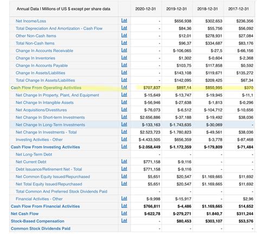The image size is (257, 237).
Task: Show chart for Stock-Based Compensation
Action: [124, 221]
